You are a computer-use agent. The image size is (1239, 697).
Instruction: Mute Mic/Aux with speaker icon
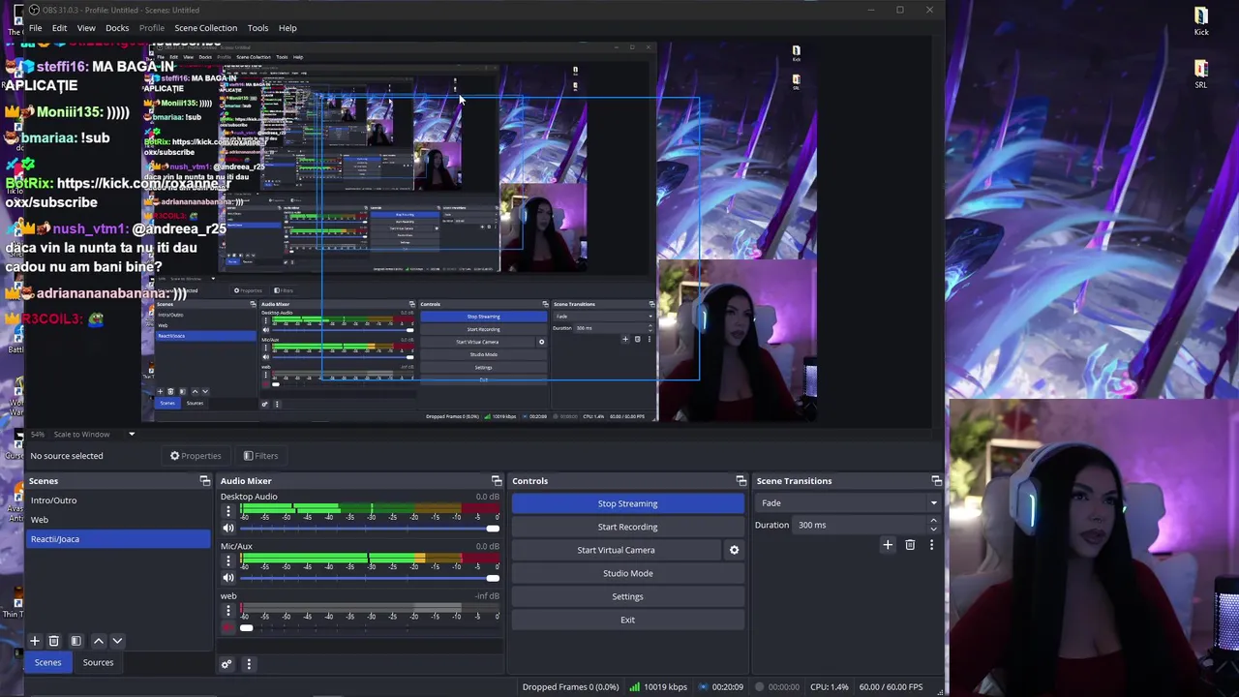[x=228, y=578]
